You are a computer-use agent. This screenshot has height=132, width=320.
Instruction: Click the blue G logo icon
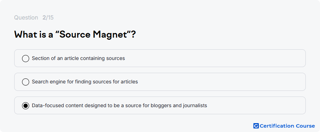[x=256, y=126]
